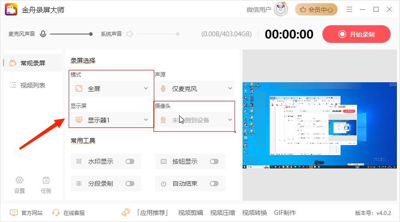Click the 常用工具 section heading
400x222 pixels.
pos(83,140)
